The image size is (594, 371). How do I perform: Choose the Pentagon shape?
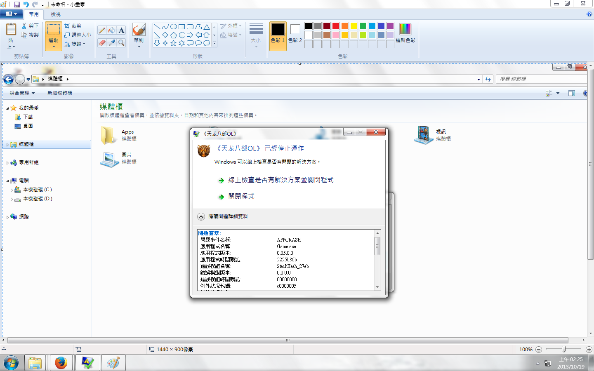(x=173, y=35)
